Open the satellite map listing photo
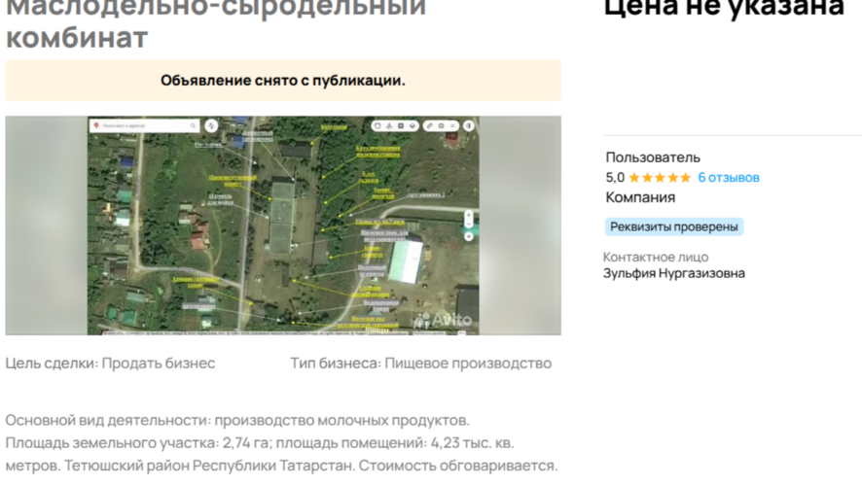Viewport: 862px width, 486px height. [x=283, y=226]
